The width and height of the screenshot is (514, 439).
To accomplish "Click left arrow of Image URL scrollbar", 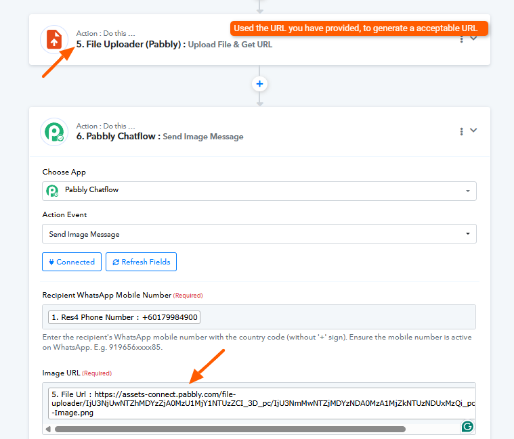I will 47,429.
